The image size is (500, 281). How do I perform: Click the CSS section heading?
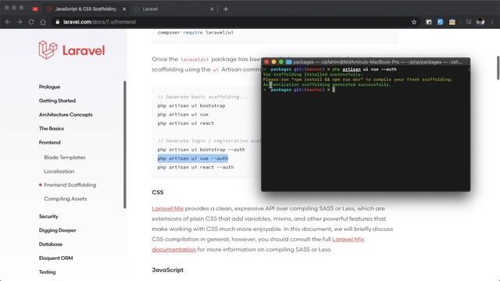[x=158, y=193]
